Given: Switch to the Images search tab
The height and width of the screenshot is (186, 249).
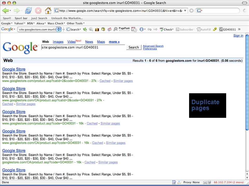Looking at the screenshot, I should [x=58, y=42].
